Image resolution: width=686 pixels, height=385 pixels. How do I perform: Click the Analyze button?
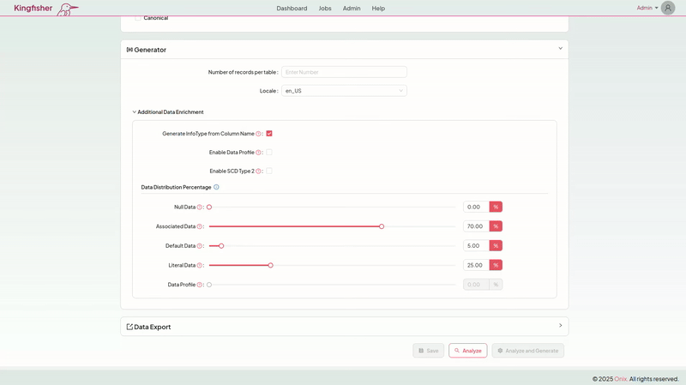[467, 351]
